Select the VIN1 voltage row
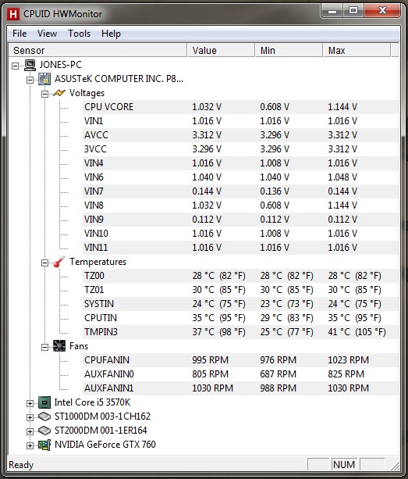Viewport: 408px width, 479px height. [240, 121]
